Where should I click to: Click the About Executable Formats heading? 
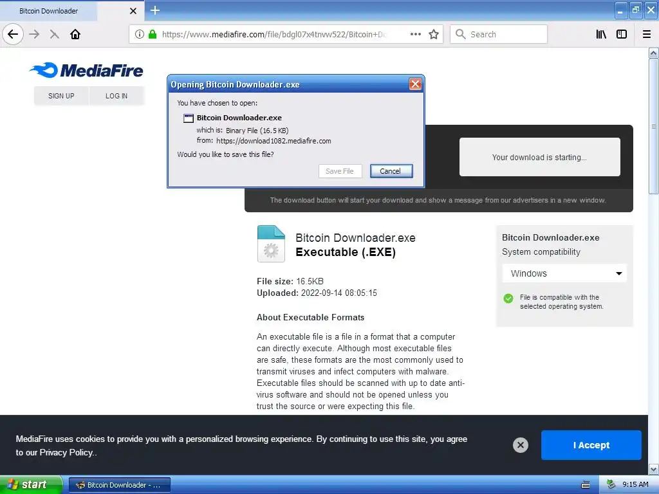click(x=311, y=318)
